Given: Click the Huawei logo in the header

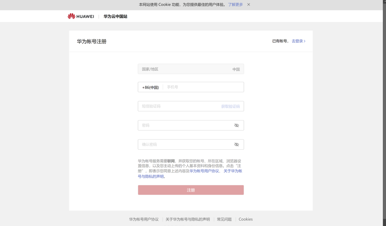Looking at the screenshot, I should click(x=81, y=16).
